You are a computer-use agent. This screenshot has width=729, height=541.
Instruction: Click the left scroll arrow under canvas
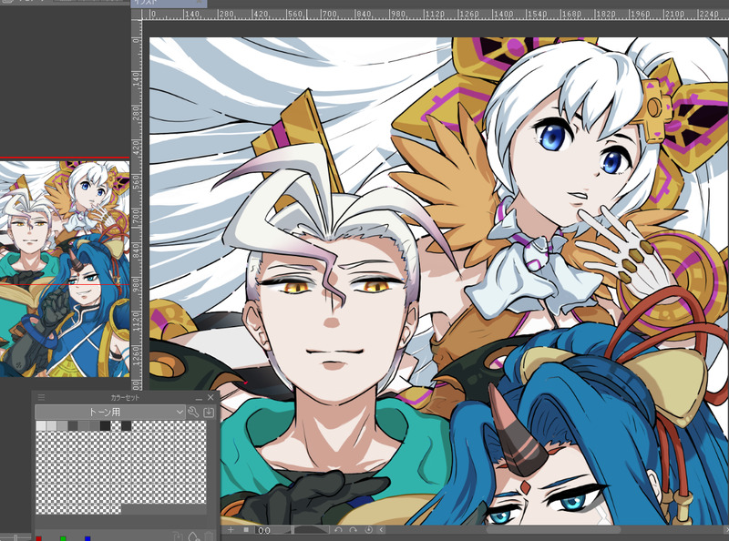[382, 530]
